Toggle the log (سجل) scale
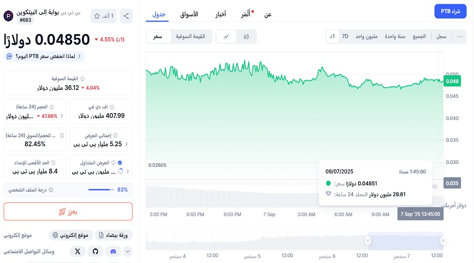Screen dimensions: 474x263 click(441, 36)
